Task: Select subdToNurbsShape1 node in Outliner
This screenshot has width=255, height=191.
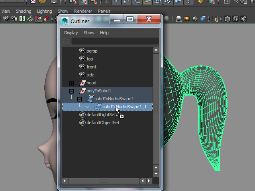Action: coord(114,99)
